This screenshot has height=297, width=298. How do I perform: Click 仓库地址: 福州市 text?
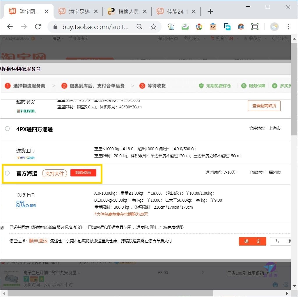[265, 172]
